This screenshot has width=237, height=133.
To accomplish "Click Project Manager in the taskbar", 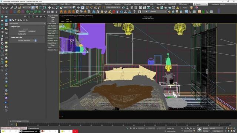I will [30, 132].
